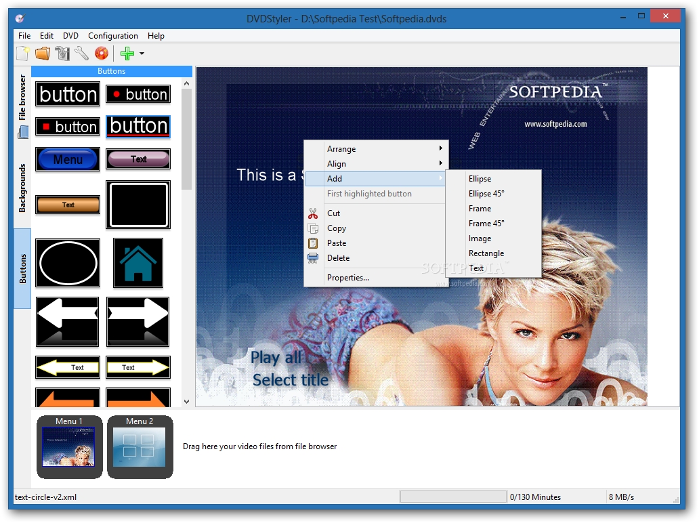Click the New project toolbar icon

(23, 54)
